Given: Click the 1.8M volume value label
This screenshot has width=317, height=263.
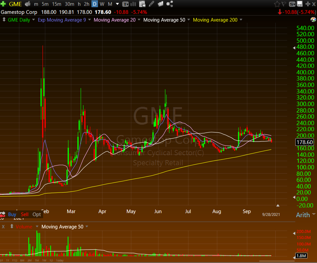Looking at the screenshot, I should (x=301, y=256).
